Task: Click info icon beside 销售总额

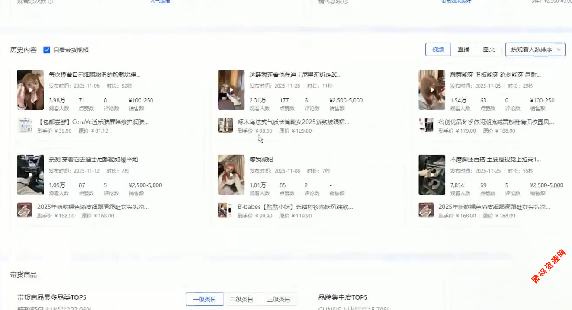Action: (346, 2)
